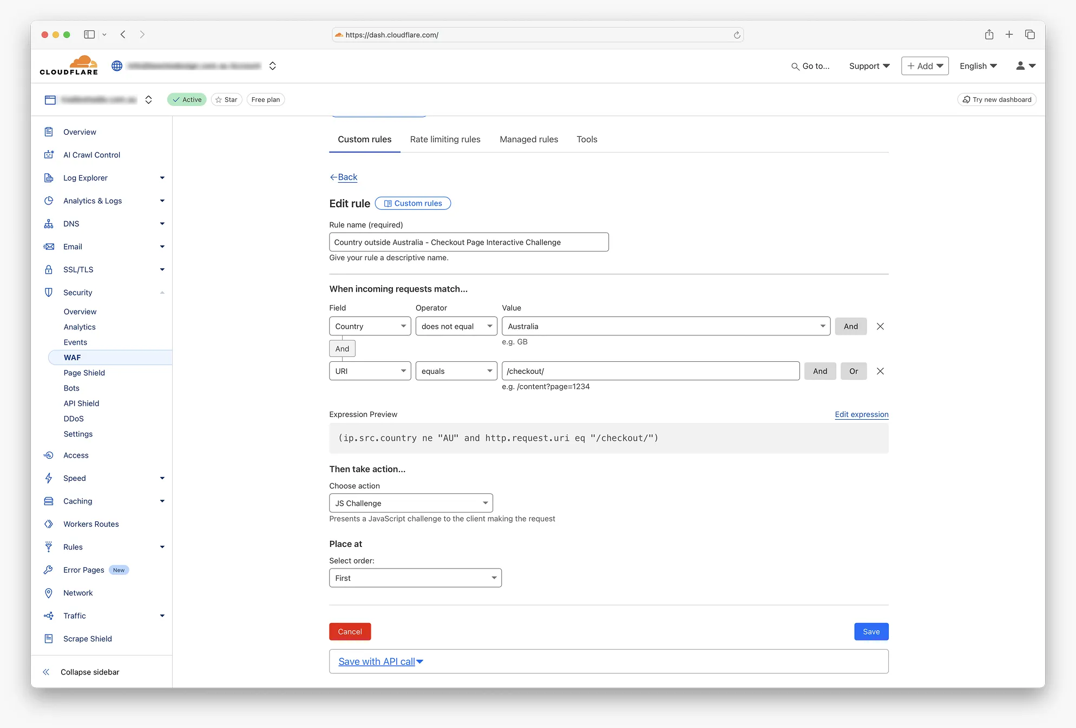Click the rule name input field
This screenshot has width=1076, height=728.
pyautogui.click(x=468, y=242)
